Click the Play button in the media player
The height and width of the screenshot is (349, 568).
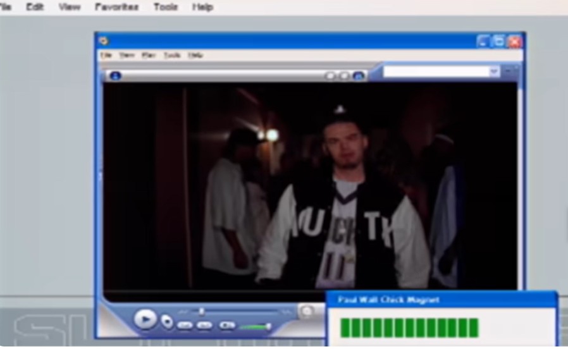(145, 319)
